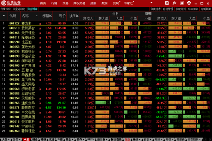
Task: Open the 资讯 menu
Action: (x=93, y=3)
